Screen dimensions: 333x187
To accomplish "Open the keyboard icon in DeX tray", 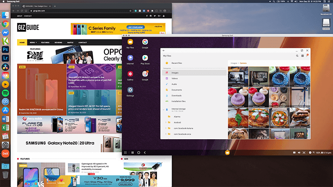I will (294, 153).
